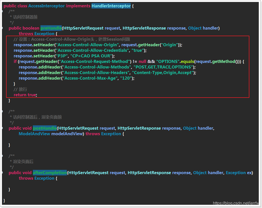Select the highlighted HandlerInterceptor interface name
Screen dimensions: 262x208
tap(111, 6)
